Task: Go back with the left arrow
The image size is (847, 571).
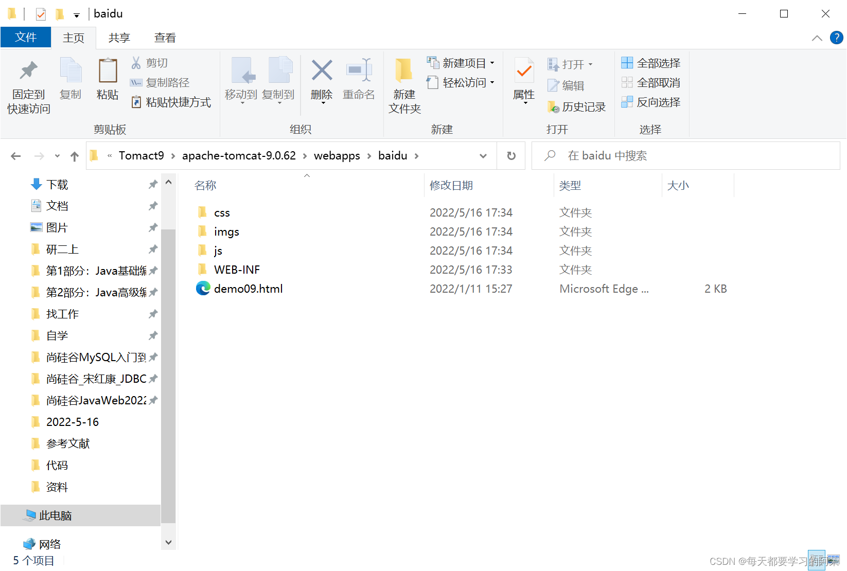Action: pyautogui.click(x=16, y=156)
